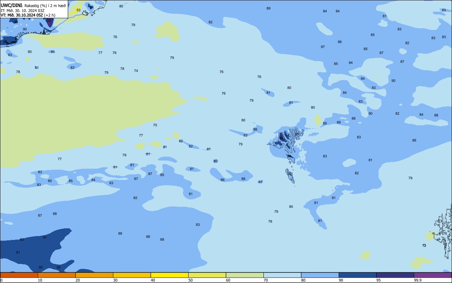Viewport: 452px width, 283px height.
Task: Click the "60" tick label on color scale
Action: [x=228, y=280]
